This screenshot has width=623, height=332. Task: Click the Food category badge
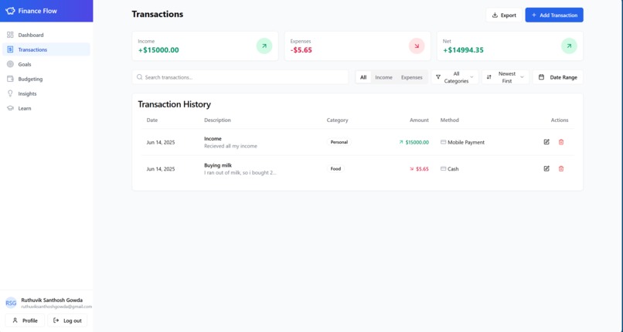[335, 168]
